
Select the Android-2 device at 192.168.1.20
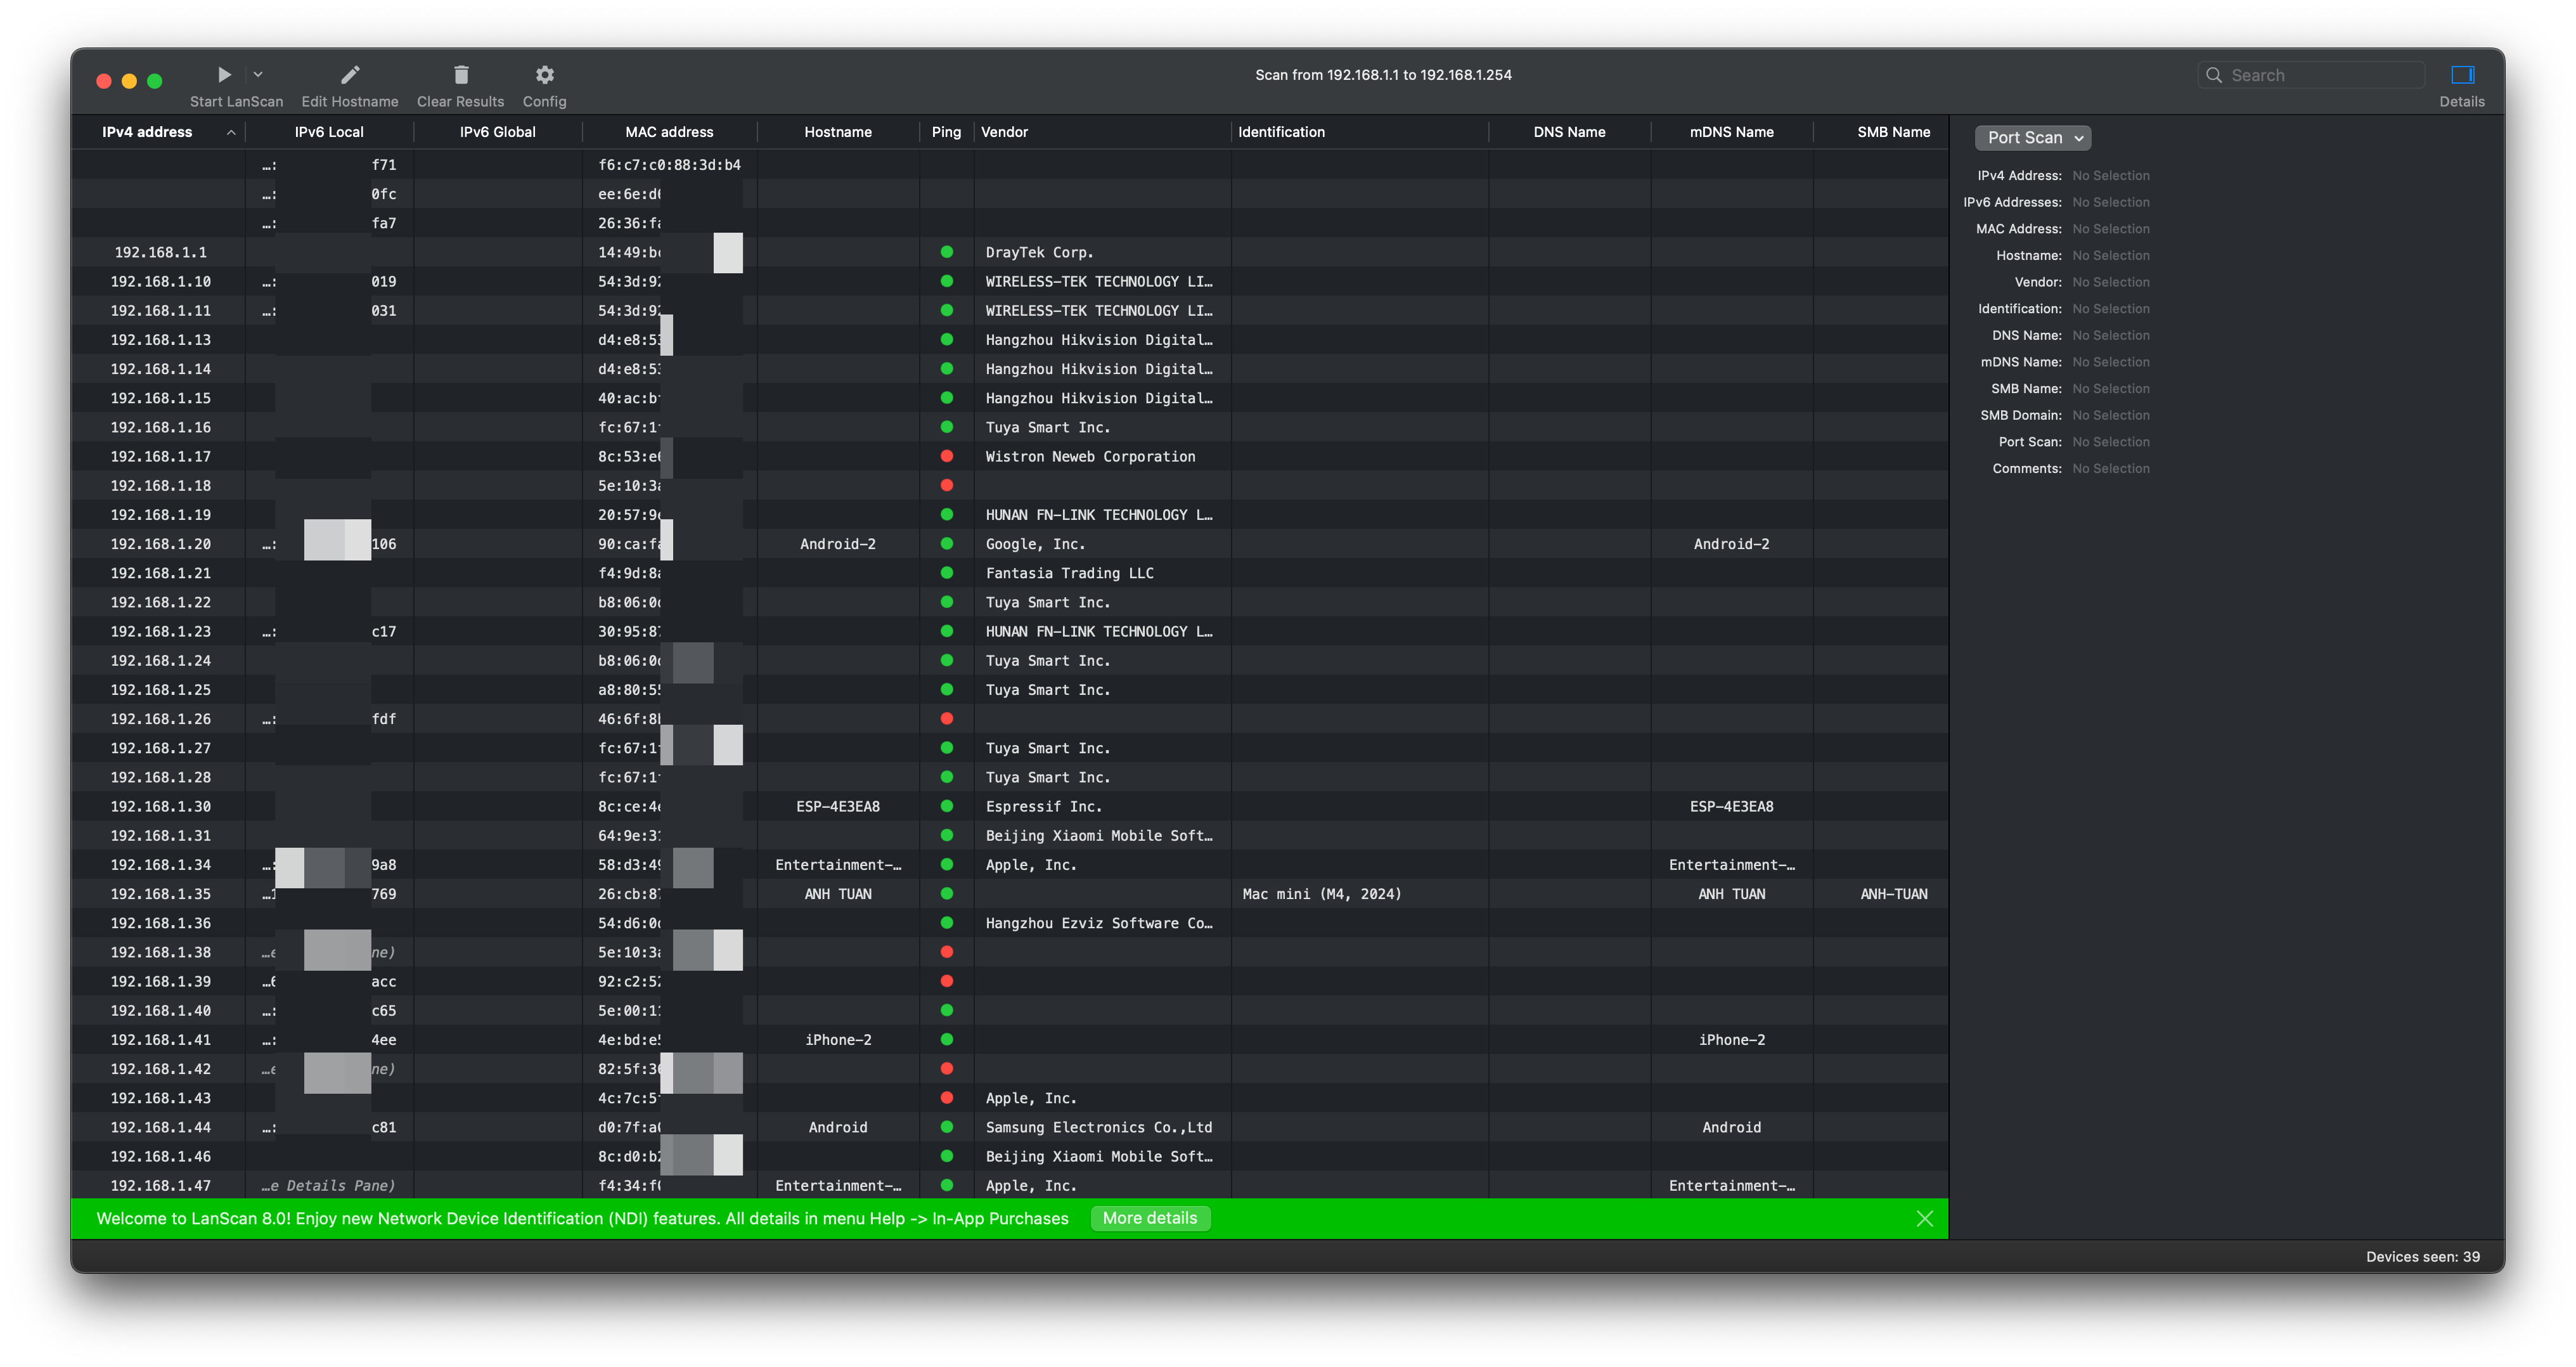click(837, 544)
